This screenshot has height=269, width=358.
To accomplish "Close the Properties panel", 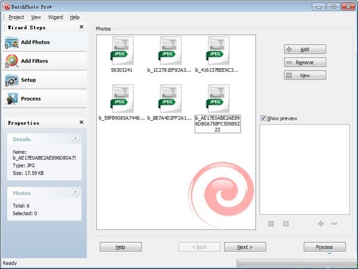I will tap(81, 123).
